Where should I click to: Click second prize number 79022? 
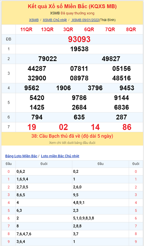click(47, 59)
